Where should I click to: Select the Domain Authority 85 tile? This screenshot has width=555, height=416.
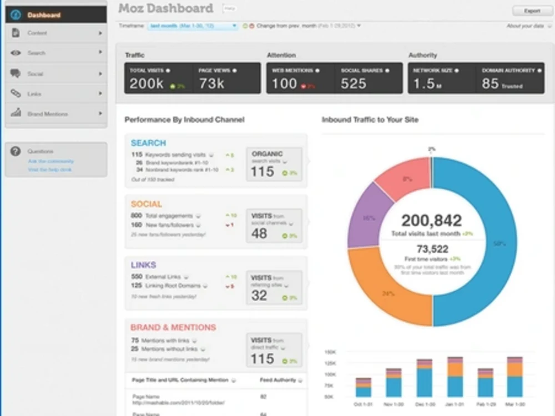(x=511, y=78)
